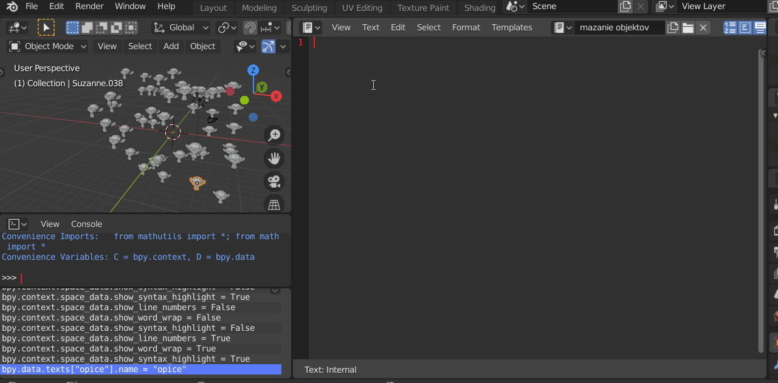
Task: Click the Blender logo menu icon
Action: click(x=12, y=7)
